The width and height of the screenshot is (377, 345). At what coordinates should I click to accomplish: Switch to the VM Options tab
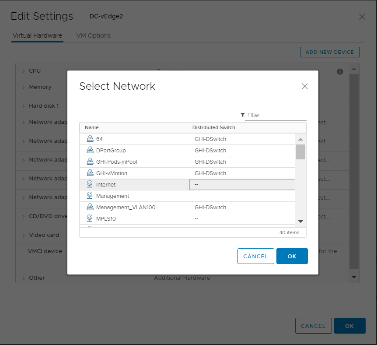coord(93,35)
